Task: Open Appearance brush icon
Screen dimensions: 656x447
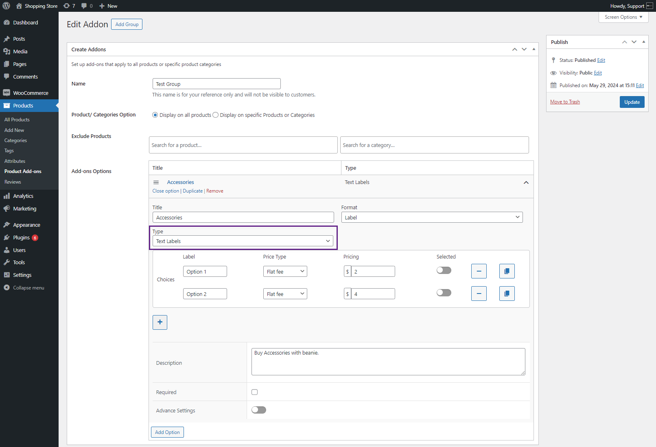Action: tap(7, 225)
